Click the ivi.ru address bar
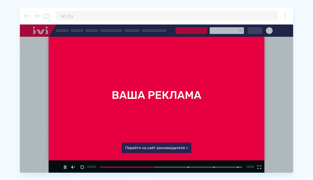This screenshot has width=313, height=180. pyautogui.click(x=167, y=16)
